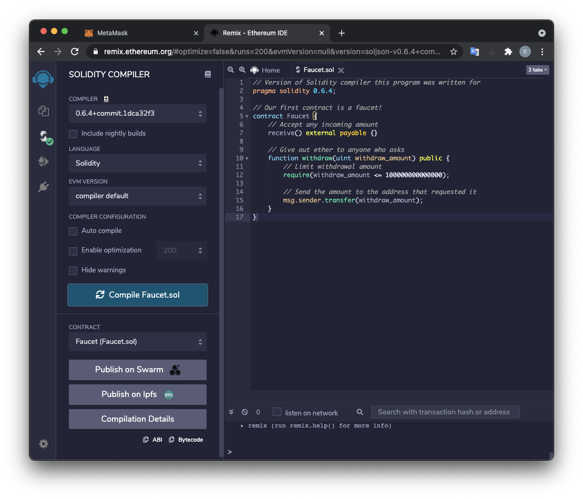Open the Google Translate extension icon
Image resolution: width=583 pixels, height=499 pixels.
pyautogui.click(x=474, y=52)
